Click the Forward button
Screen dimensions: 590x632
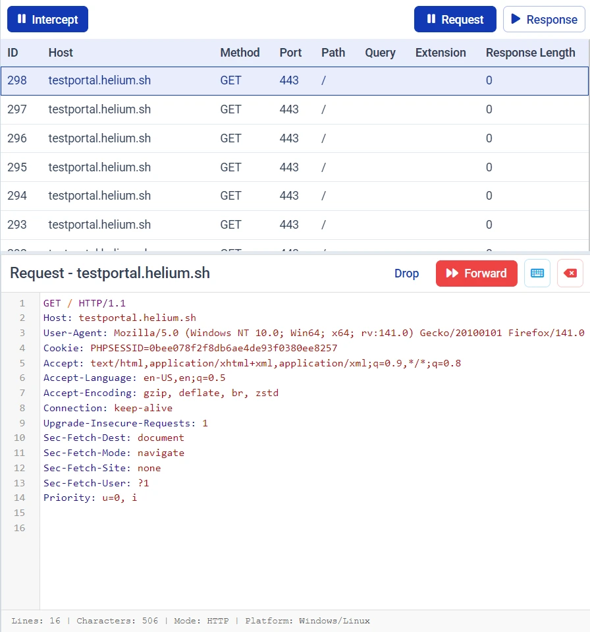pyautogui.click(x=477, y=273)
